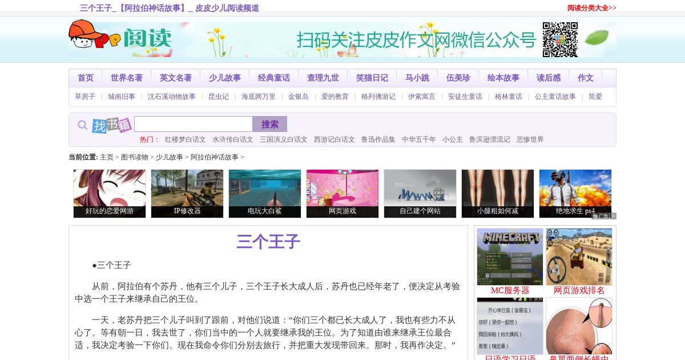The width and height of the screenshot is (685, 360).
Task: Click the WeChat QR code image
Action: click(560, 39)
